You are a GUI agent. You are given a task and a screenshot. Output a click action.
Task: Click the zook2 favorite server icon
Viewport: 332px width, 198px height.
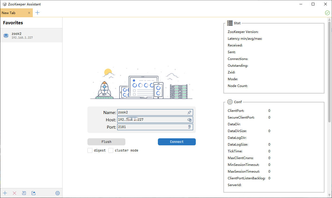(6, 35)
